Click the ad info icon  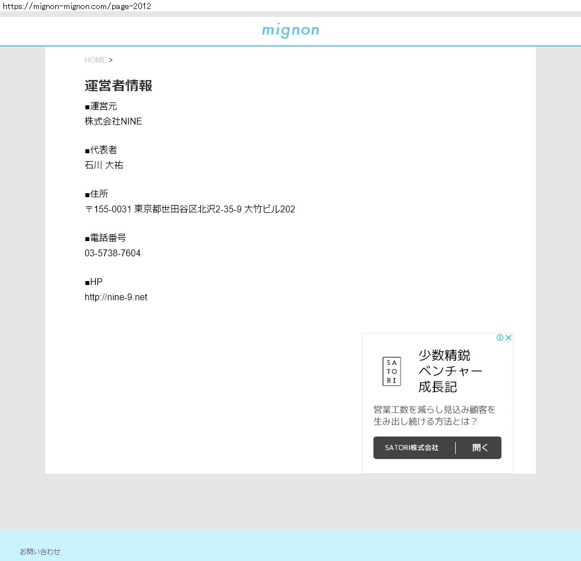coord(500,338)
